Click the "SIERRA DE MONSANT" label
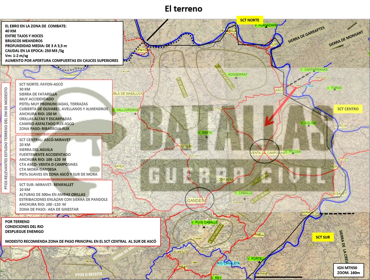This screenshot has height=280, width=370. click(346, 38)
